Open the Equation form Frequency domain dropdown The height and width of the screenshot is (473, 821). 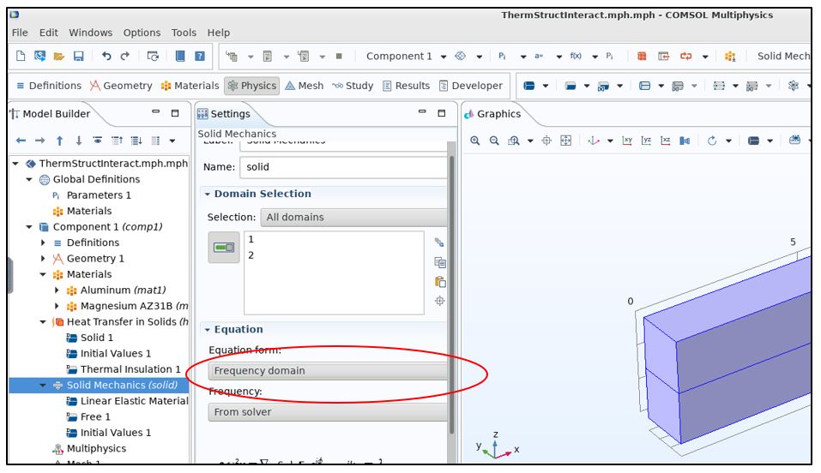328,371
